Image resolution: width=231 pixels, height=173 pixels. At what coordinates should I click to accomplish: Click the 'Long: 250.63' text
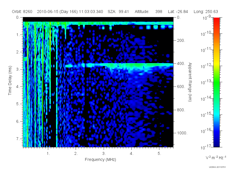(x=206, y=12)
